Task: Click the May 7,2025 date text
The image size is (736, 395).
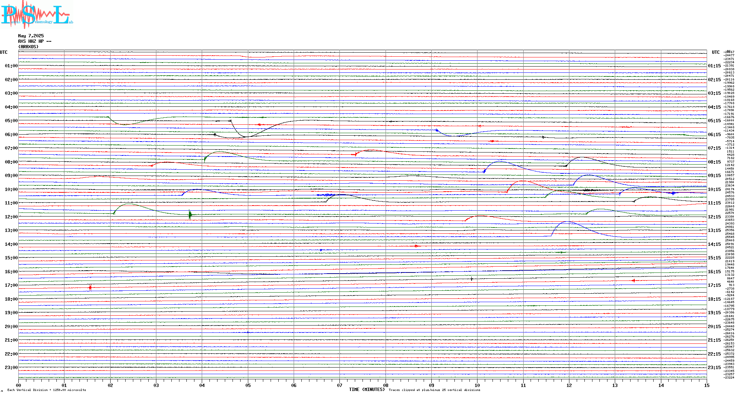Action: point(31,36)
